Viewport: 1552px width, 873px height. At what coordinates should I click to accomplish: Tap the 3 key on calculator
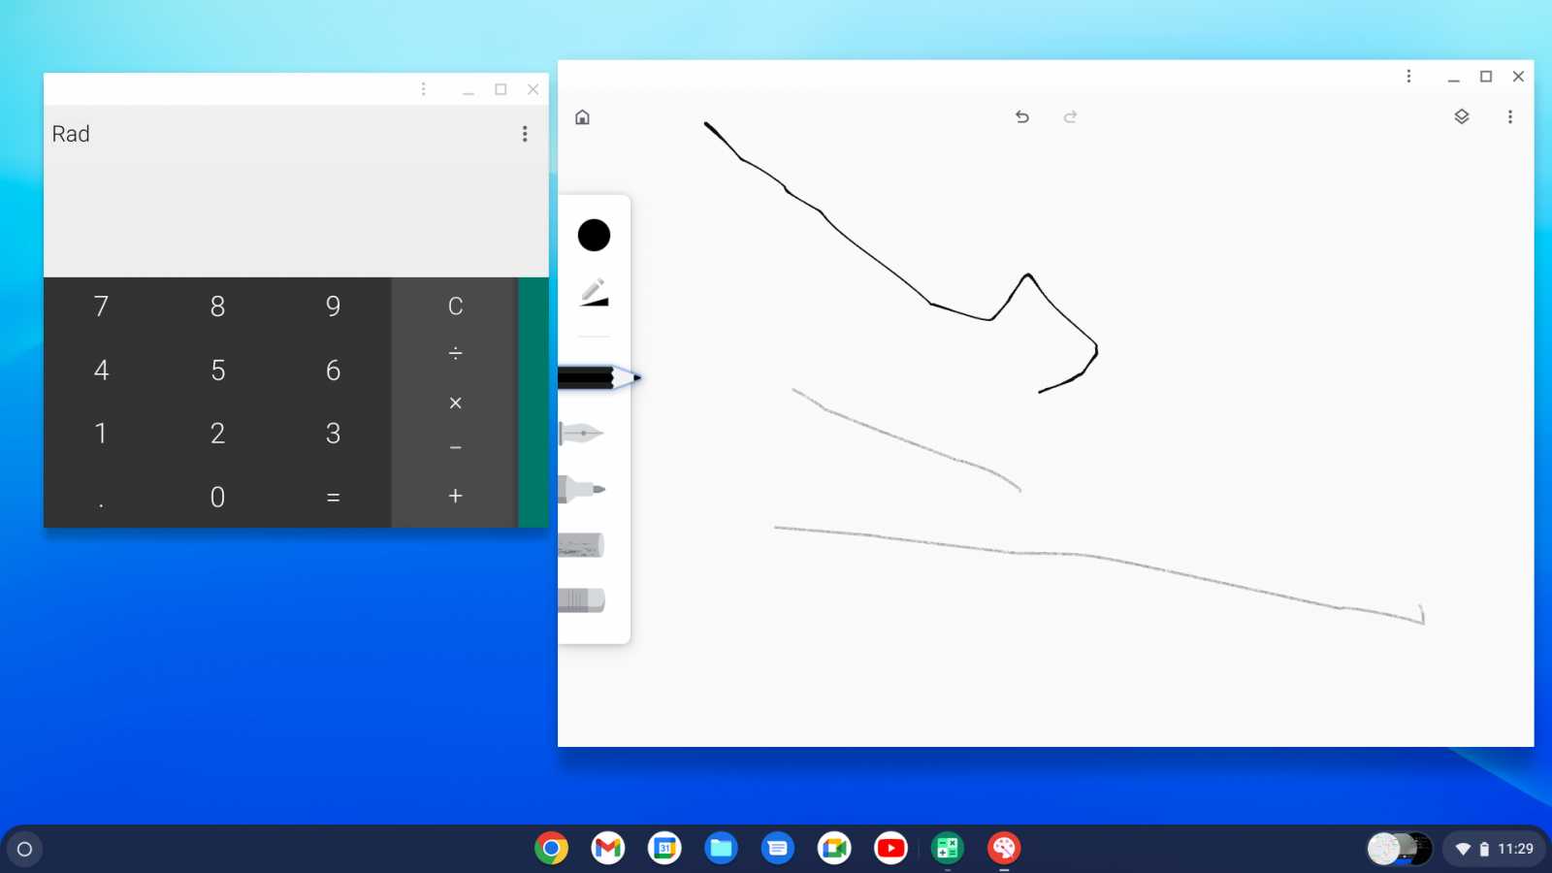[333, 433]
